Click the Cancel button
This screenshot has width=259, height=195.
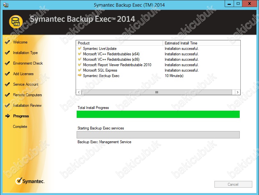coord(233,184)
